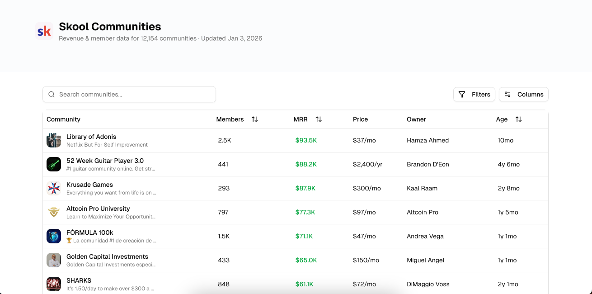The image size is (592, 294).
Task: Open the Library of Adonis community
Action: 91,137
